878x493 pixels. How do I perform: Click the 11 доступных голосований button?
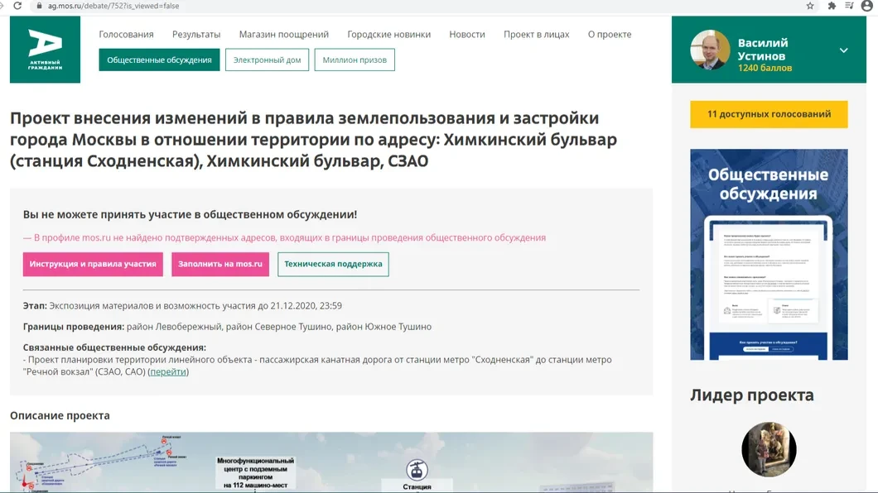point(769,114)
